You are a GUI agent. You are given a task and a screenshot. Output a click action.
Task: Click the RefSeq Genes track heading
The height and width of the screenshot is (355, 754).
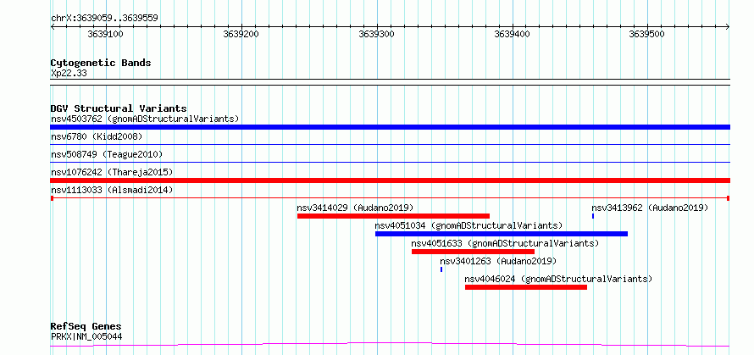click(86, 327)
